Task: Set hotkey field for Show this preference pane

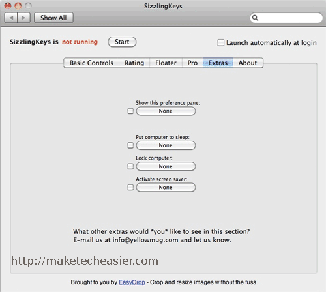Action: (x=166, y=111)
